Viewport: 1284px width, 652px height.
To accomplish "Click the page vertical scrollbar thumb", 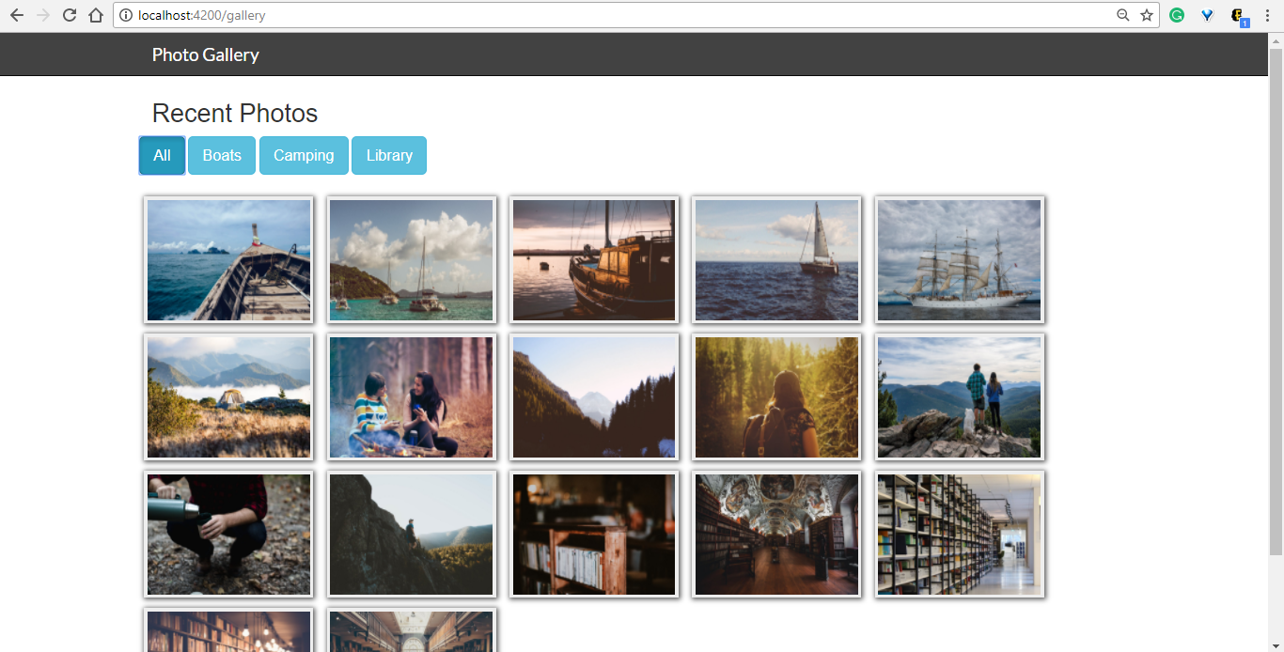I will click(x=1276, y=301).
